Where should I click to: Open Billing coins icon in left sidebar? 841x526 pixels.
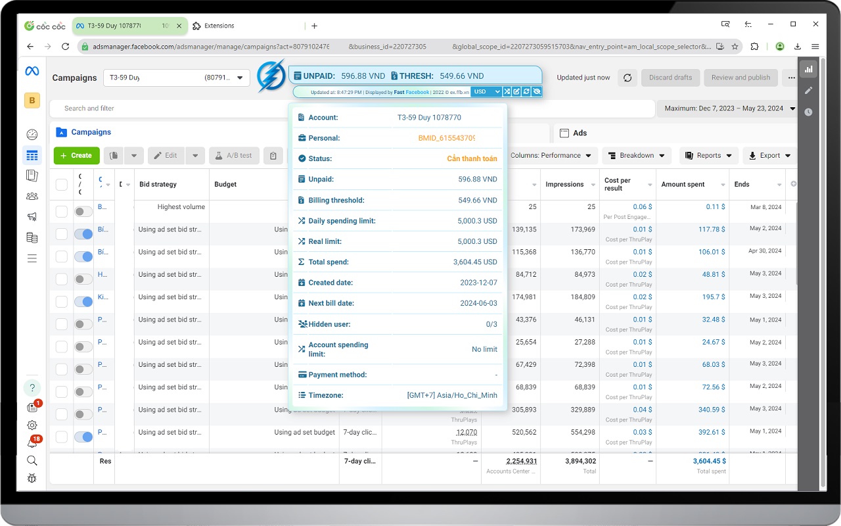(x=32, y=237)
